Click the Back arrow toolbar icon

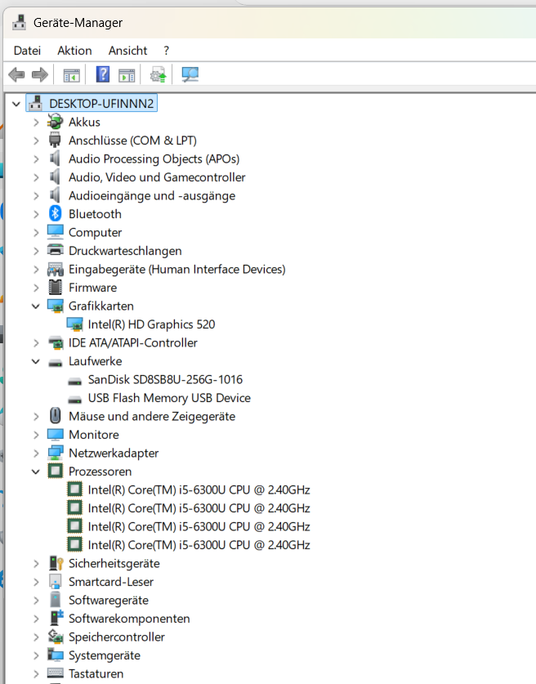coord(16,75)
